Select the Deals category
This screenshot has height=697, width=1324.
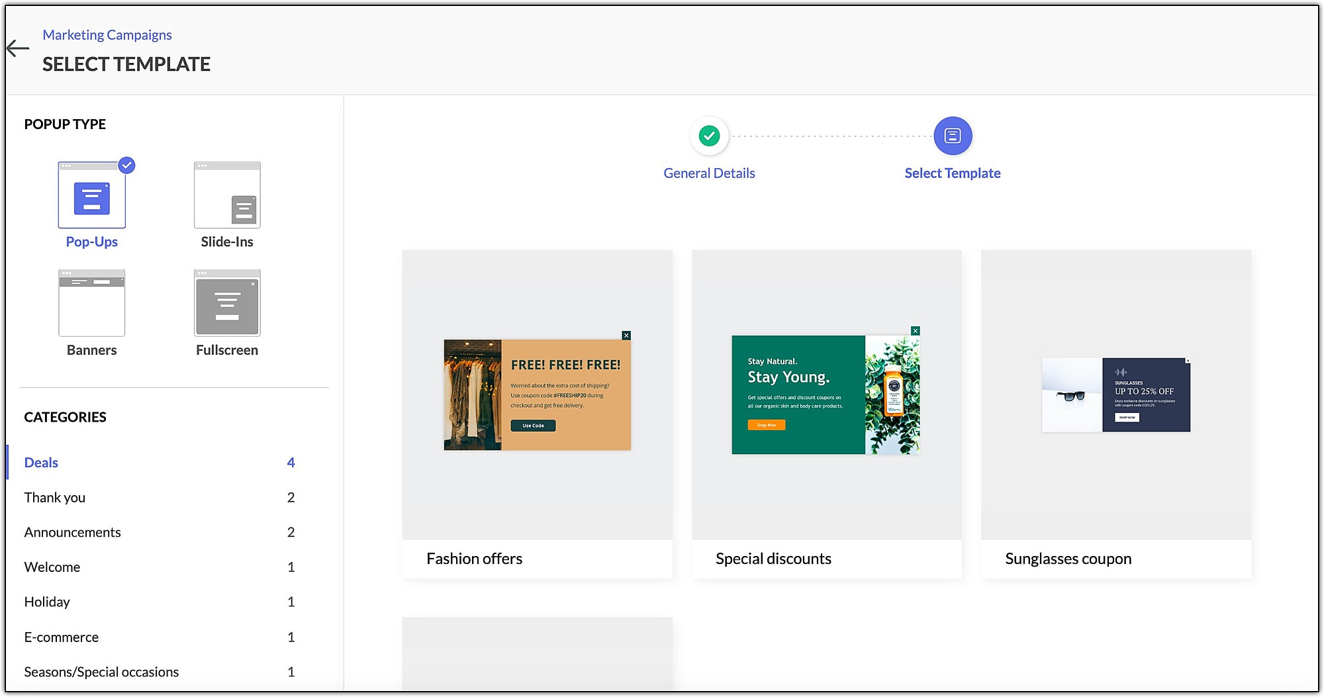click(160, 463)
